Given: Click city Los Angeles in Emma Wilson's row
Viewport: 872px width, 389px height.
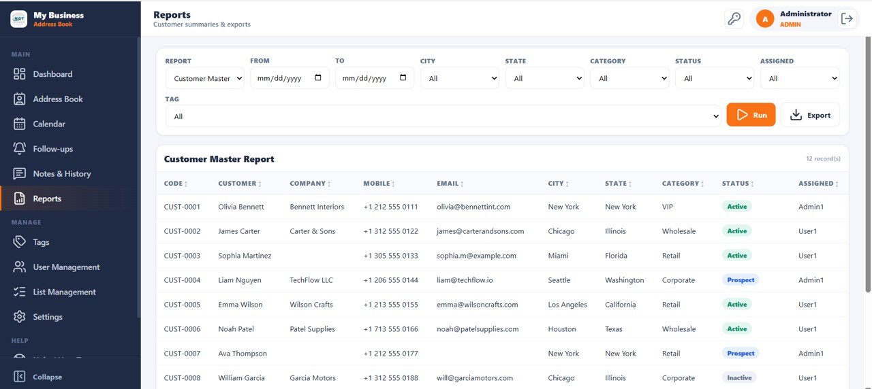Looking at the screenshot, I should (x=567, y=305).
